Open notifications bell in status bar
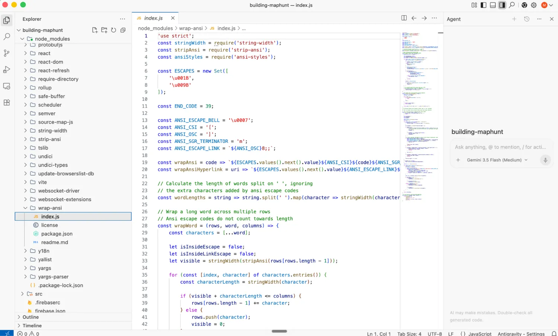The height and width of the screenshot is (336, 558). 554,334
